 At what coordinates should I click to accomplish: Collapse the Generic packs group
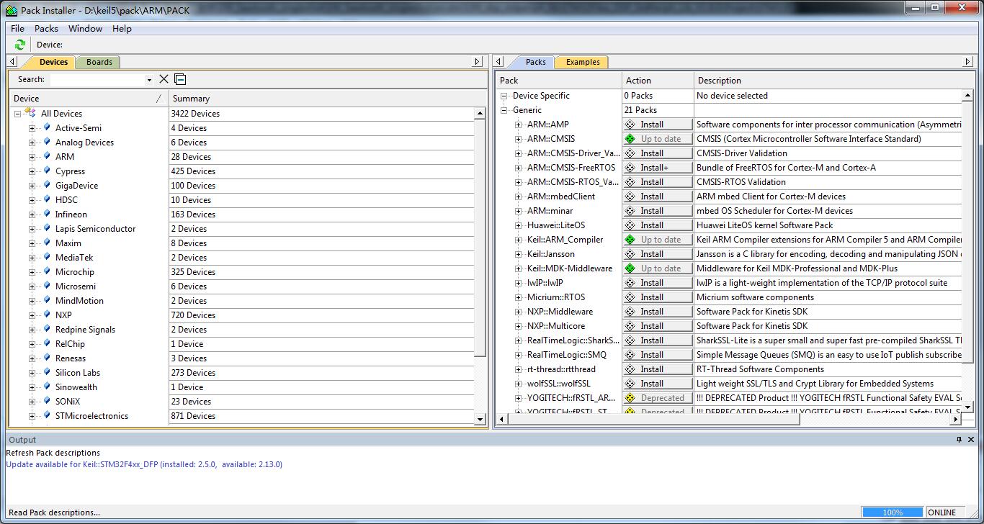(504, 110)
